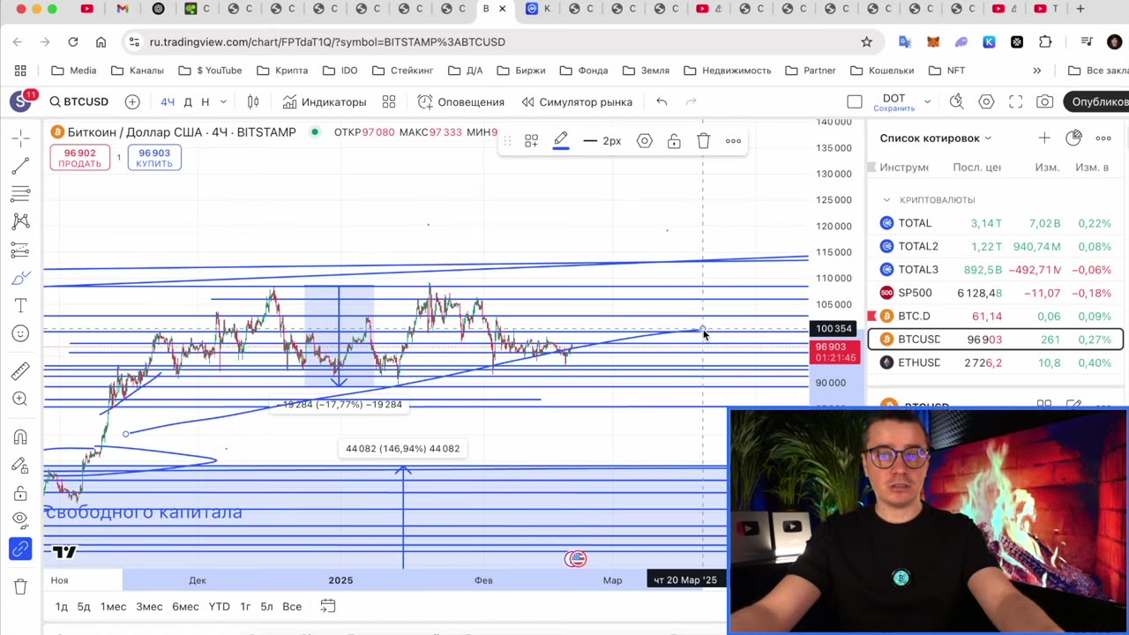Open more options in floating toolbar
The image size is (1129, 635).
point(733,141)
